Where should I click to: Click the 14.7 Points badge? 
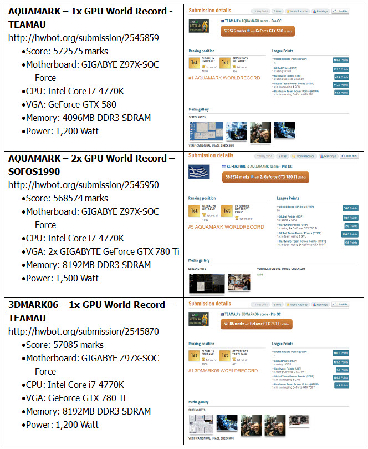341,385
